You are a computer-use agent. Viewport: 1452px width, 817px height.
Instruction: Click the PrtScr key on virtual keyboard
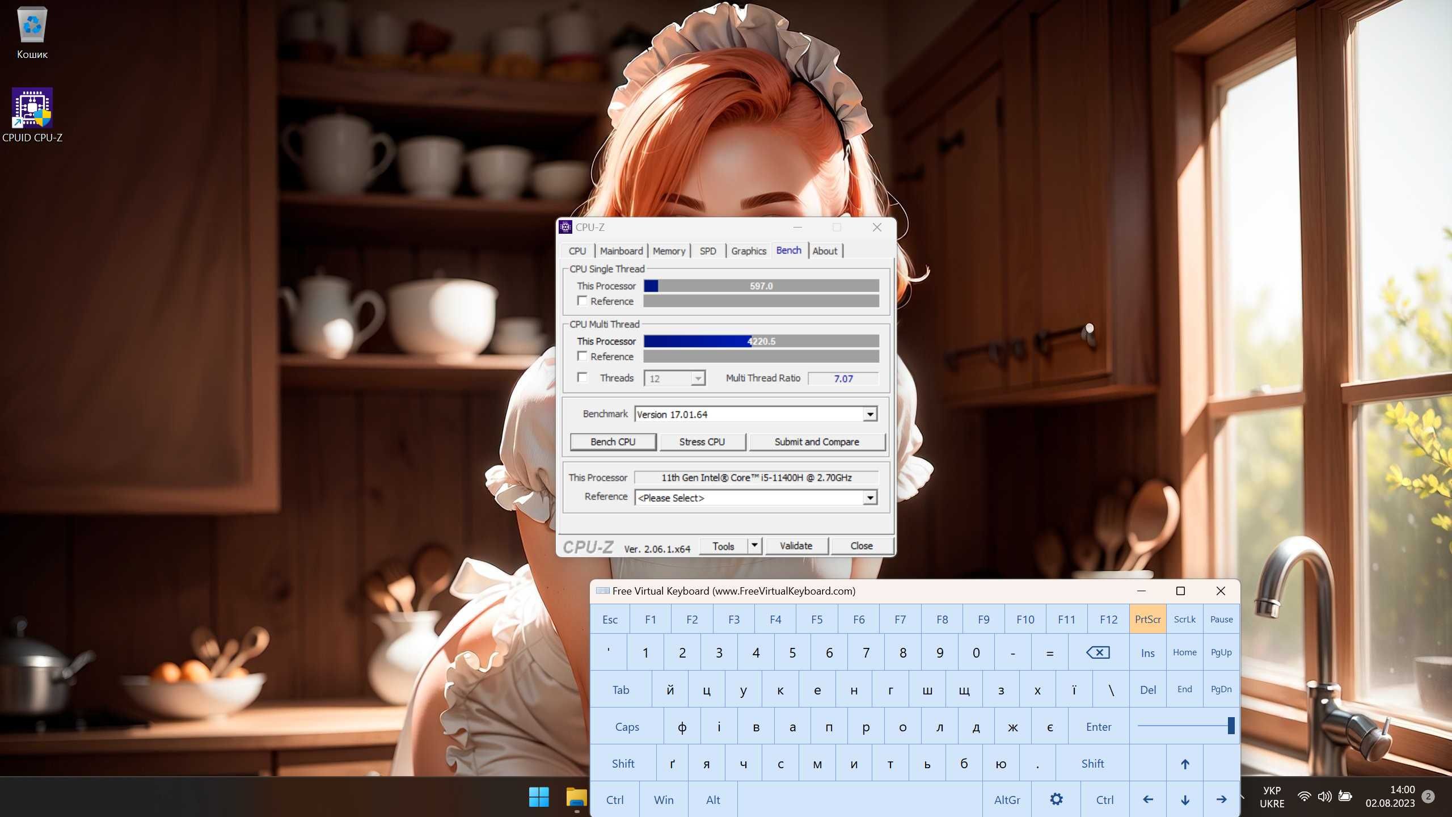[1148, 618]
